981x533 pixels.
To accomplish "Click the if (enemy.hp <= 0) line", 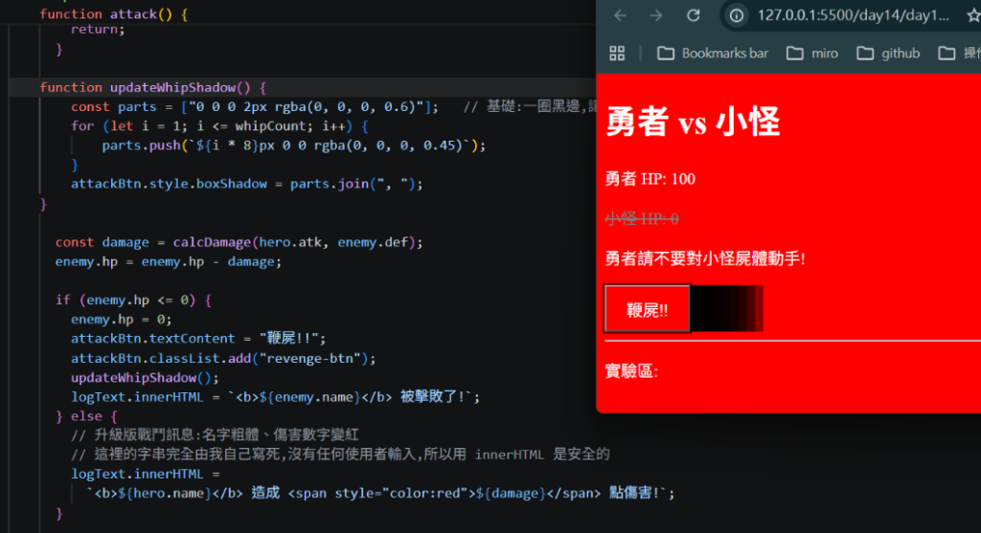I will (134, 300).
